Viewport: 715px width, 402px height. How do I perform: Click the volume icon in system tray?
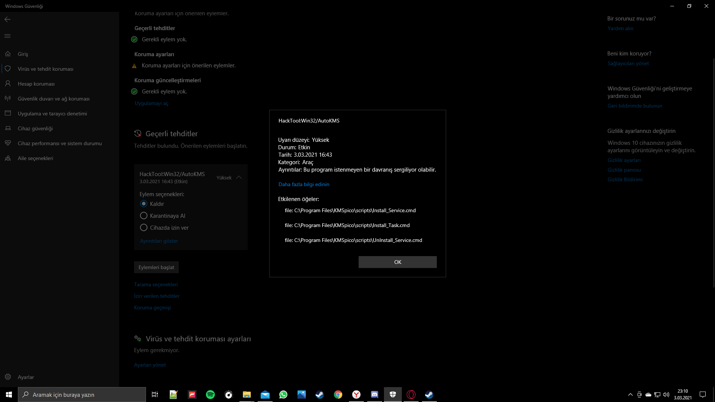(666, 395)
